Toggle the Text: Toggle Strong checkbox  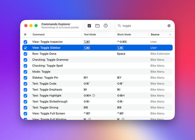point(25,108)
